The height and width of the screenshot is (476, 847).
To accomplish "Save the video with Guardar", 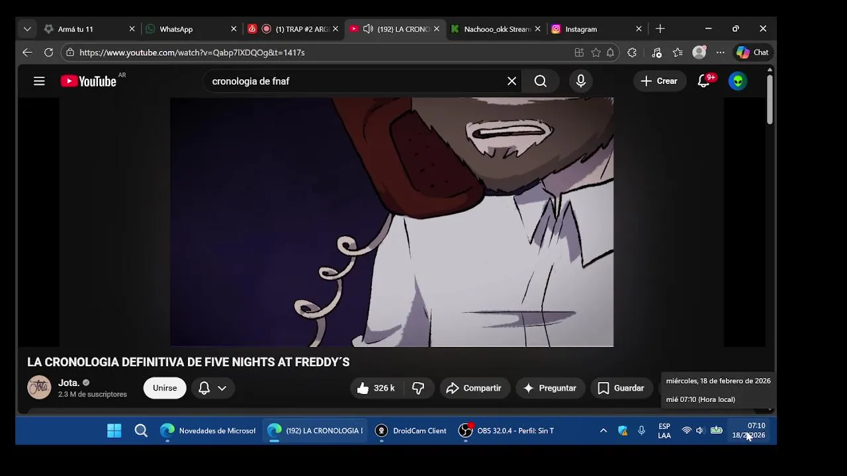I will [x=621, y=388].
